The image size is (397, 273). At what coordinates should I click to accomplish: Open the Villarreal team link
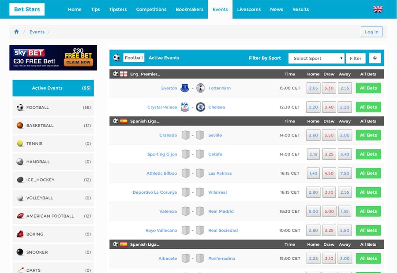(217, 192)
